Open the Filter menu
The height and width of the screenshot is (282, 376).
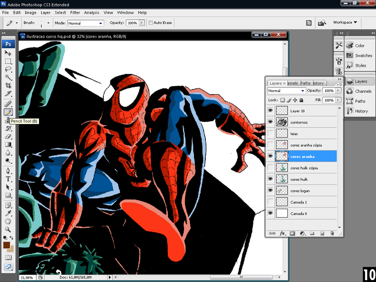pos(75,13)
